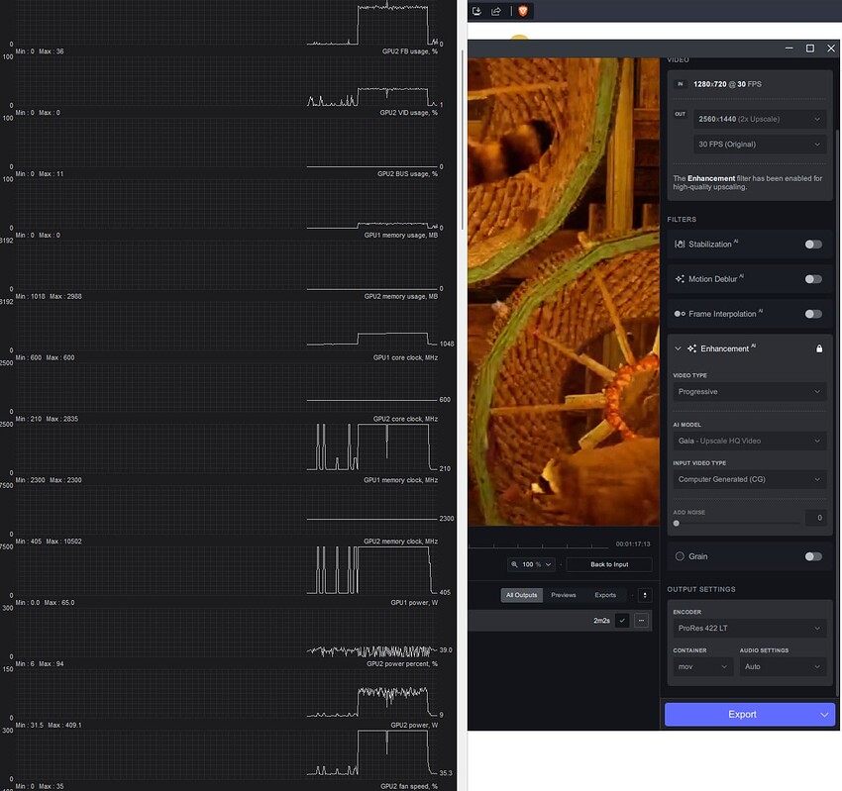Screen dimensions: 842x791
Task: Turn on the Grain toggle
Action: coord(812,555)
